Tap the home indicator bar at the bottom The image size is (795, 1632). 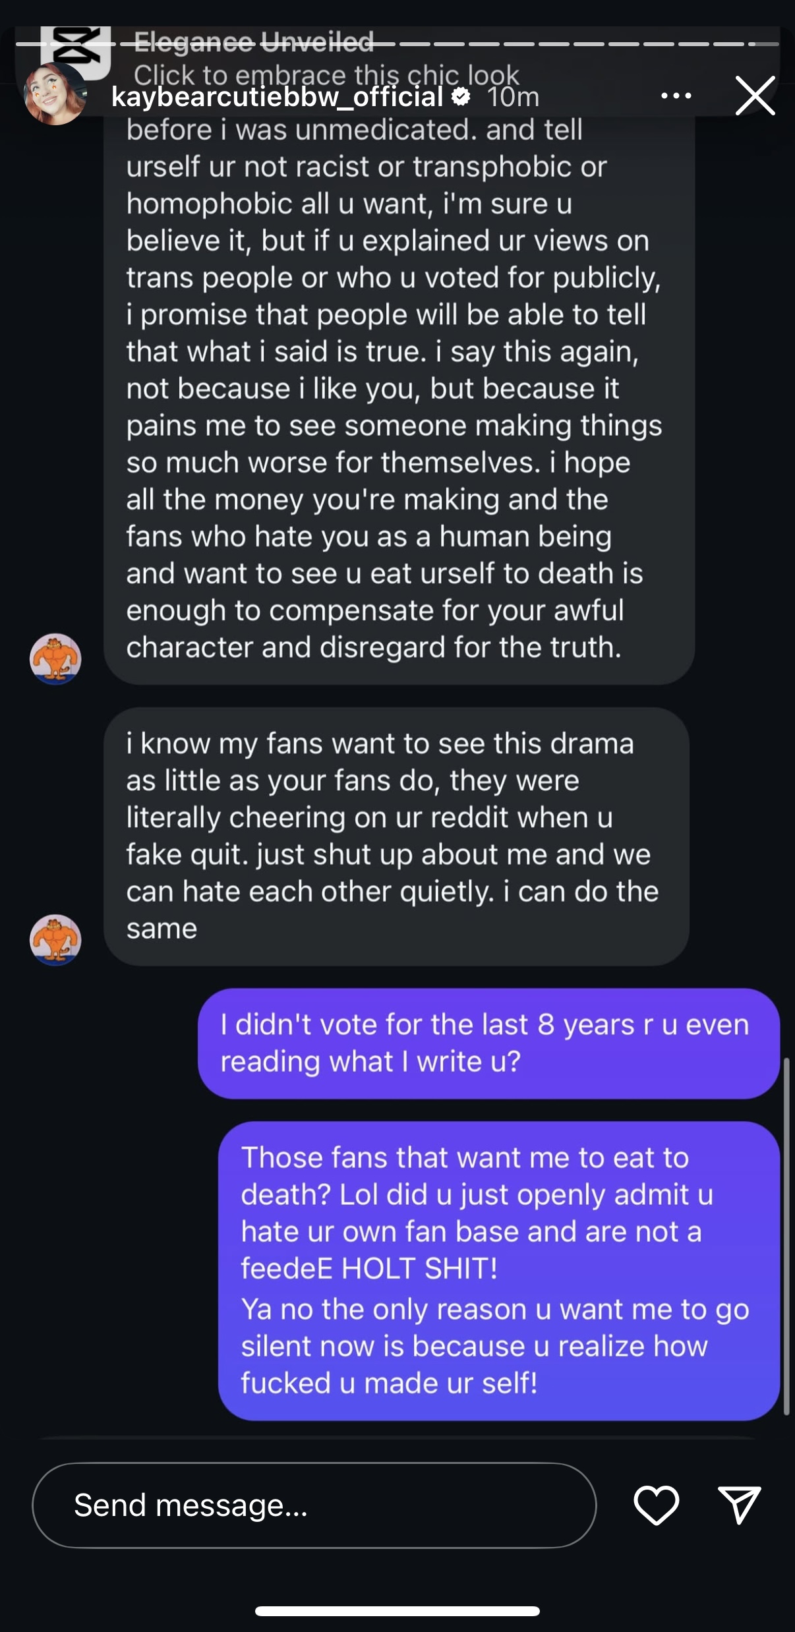(397, 1611)
